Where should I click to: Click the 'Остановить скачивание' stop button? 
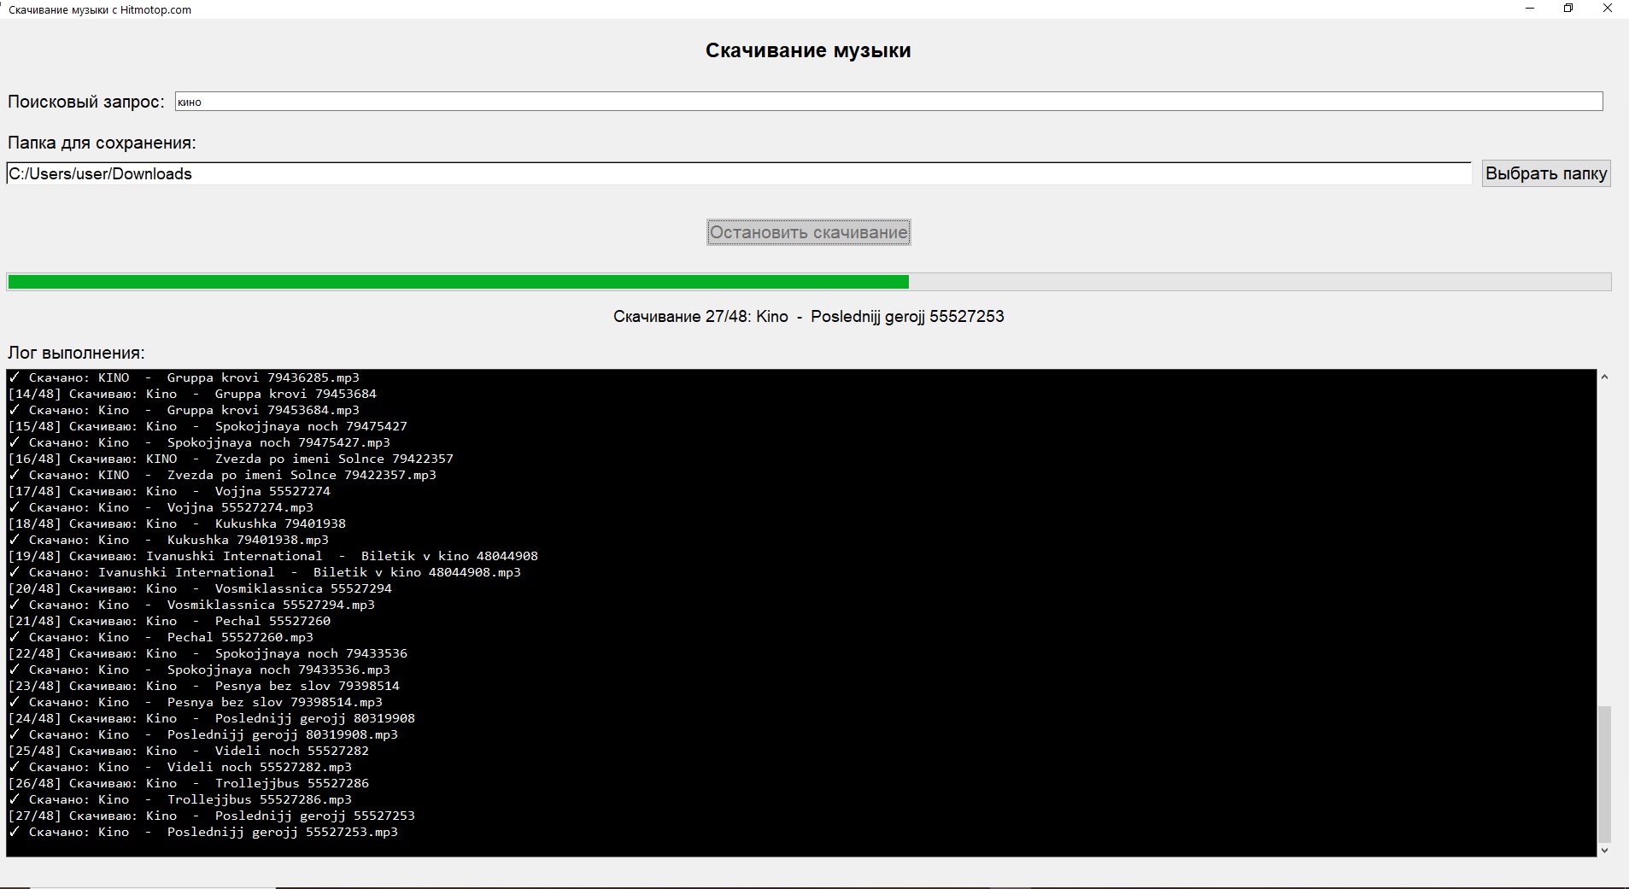click(808, 232)
